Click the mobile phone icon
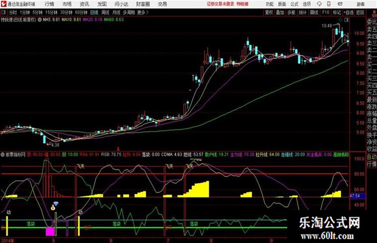 (329, 4)
